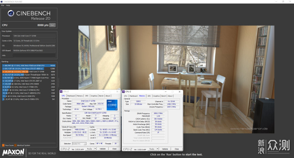The width and height of the screenshot is (294, 158).
Task: Open the Help menu in Cinebench
Action: (x=8, y=5)
